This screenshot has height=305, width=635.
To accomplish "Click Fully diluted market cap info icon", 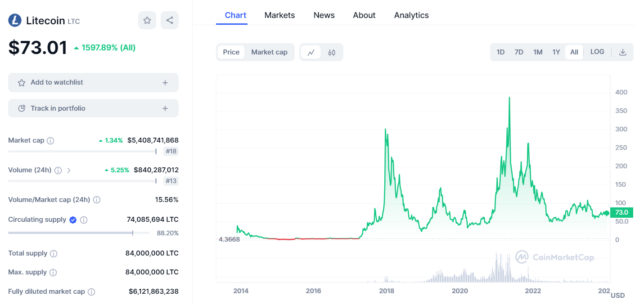I will tap(91, 292).
